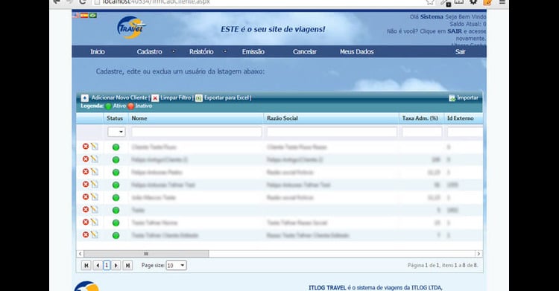Switch language with the Spanish flag
The width and height of the screenshot is (559, 291).
pyautogui.click(x=84, y=16)
